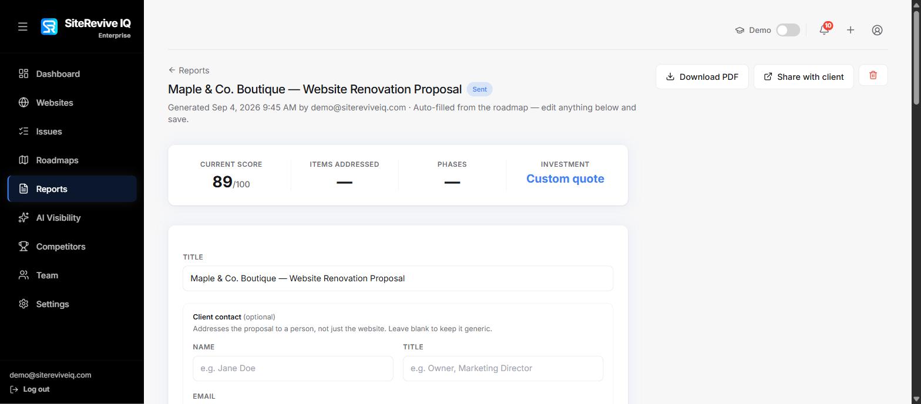The image size is (921, 404).
Task: Click the Competitors trophy icon
Action: [x=23, y=246]
